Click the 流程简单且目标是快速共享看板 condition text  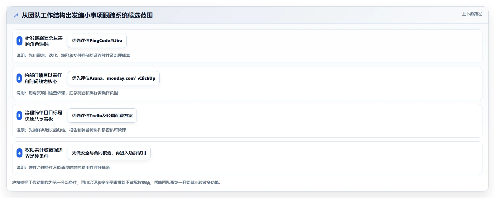tap(44, 115)
